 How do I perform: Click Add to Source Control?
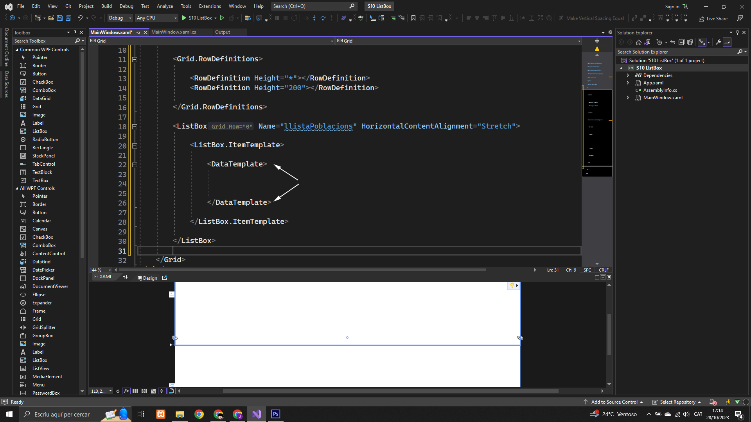coord(614,402)
